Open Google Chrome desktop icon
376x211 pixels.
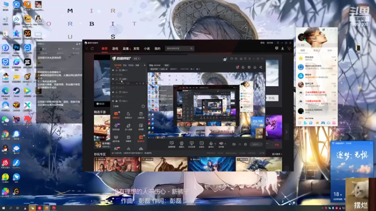pos(5,135)
